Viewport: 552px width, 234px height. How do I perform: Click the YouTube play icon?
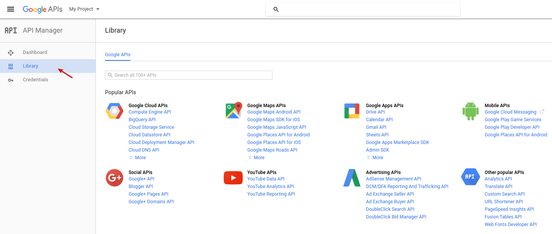coord(233,178)
